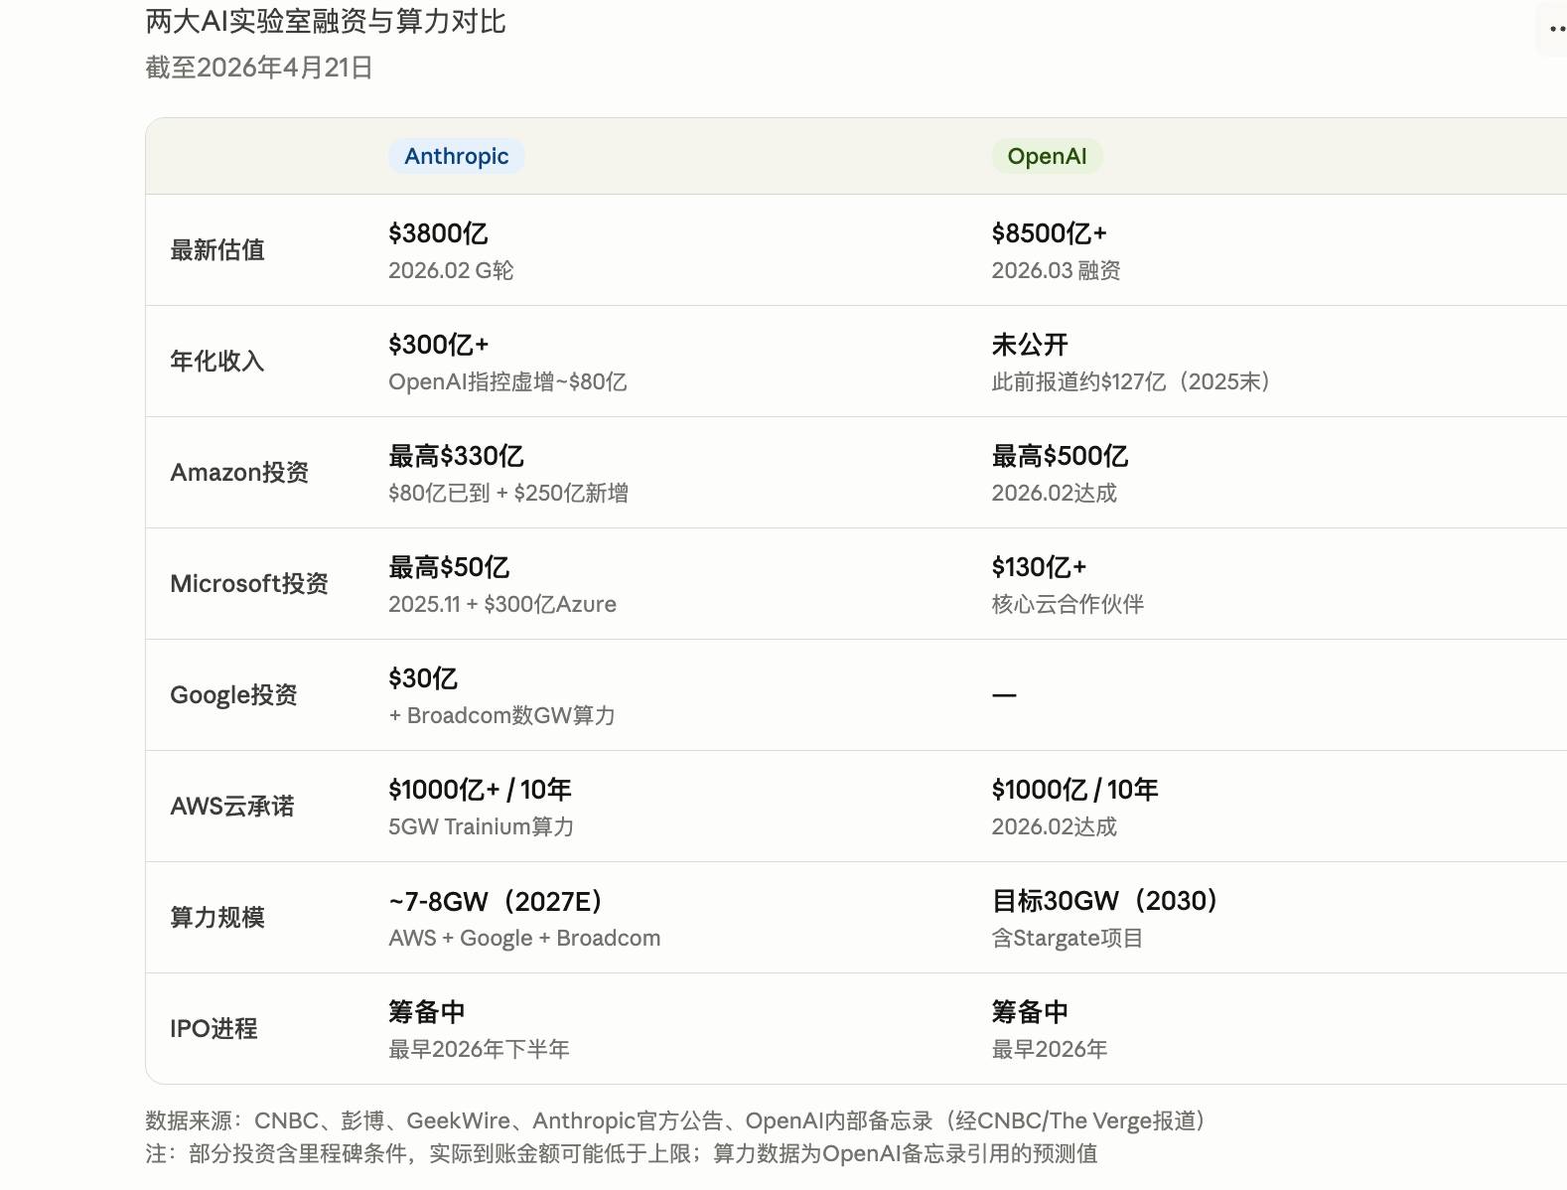
Task: Select the note OpenAI指控虚增~$80亿
Action: pyautogui.click(x=507, y=381)
